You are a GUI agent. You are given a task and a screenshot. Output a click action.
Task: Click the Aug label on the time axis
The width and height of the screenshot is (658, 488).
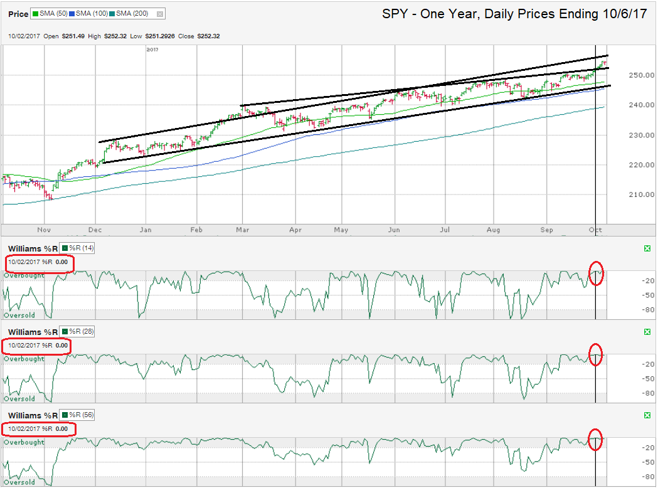pos(494,230)
